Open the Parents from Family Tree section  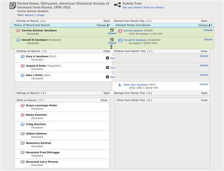point(204,21)
